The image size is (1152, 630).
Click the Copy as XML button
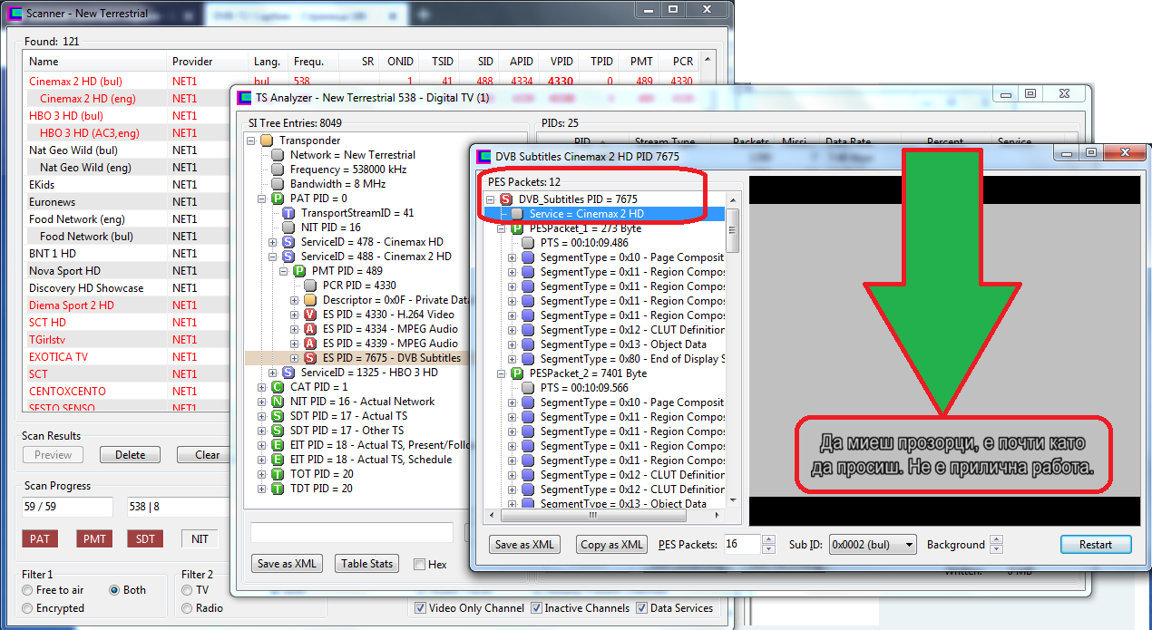(x=611, y=545)
